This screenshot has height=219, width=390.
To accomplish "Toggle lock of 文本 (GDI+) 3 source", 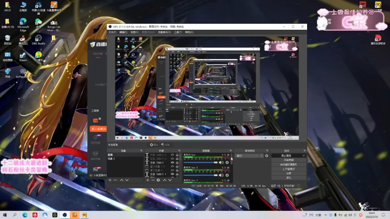I will point(177,155).
